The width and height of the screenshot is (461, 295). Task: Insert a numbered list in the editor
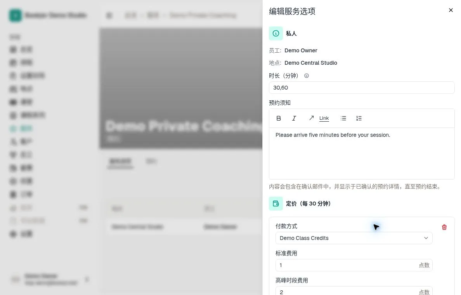(359, 118)
